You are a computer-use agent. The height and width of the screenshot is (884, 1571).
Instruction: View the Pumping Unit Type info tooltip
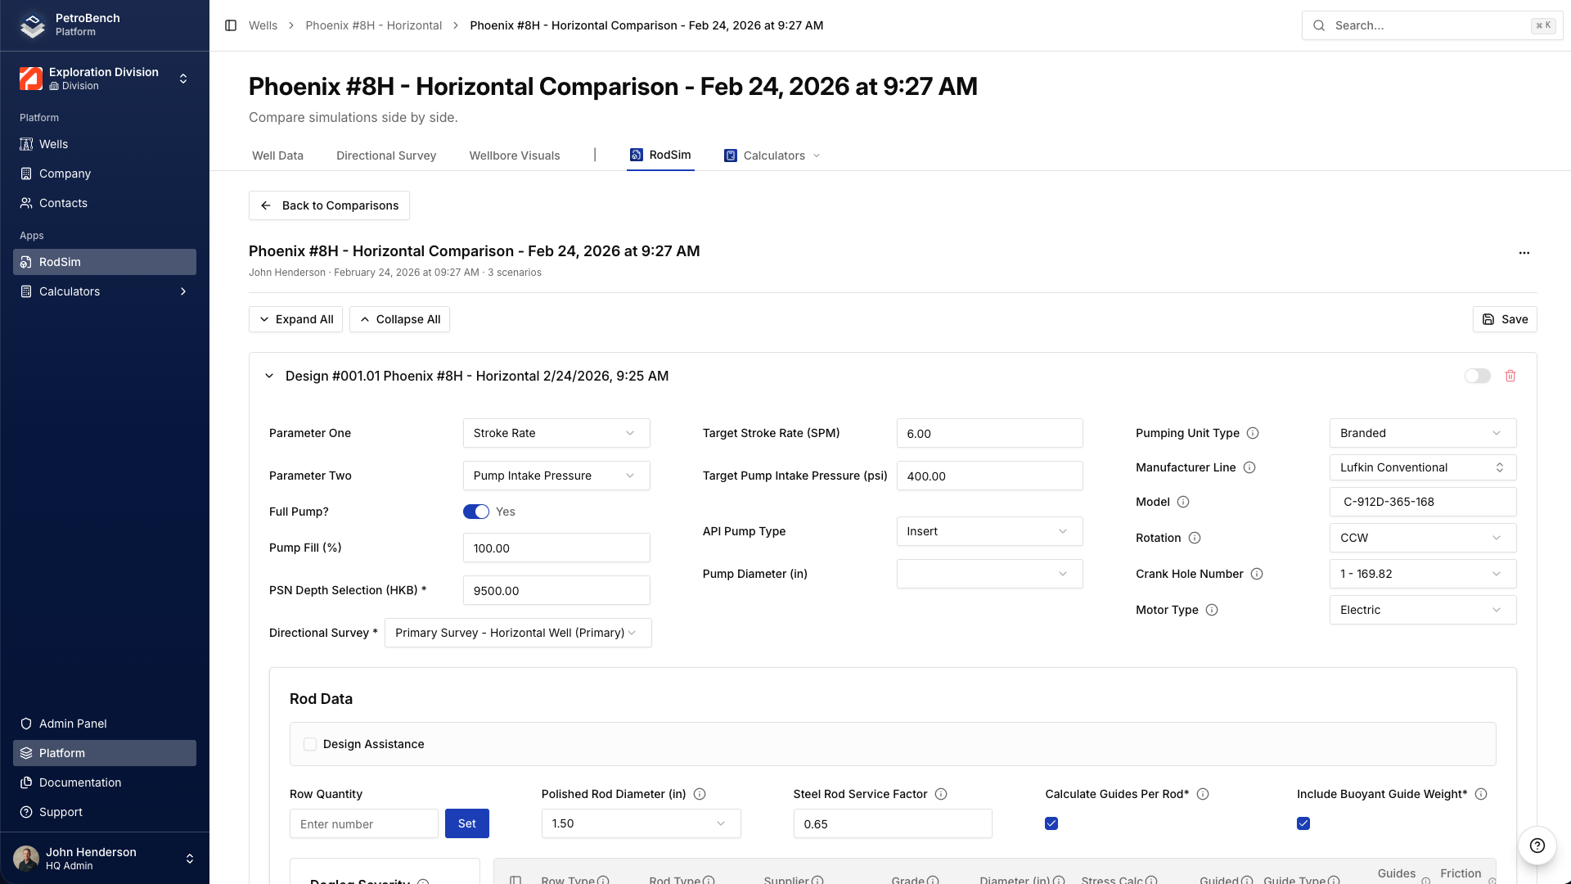pos(1253,433)
